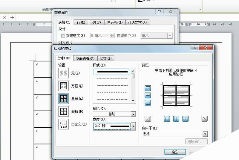The width and height of the screenshot is (239, 160).
Task: Select the long-dashed line style
Action: (x=112, y=93)
